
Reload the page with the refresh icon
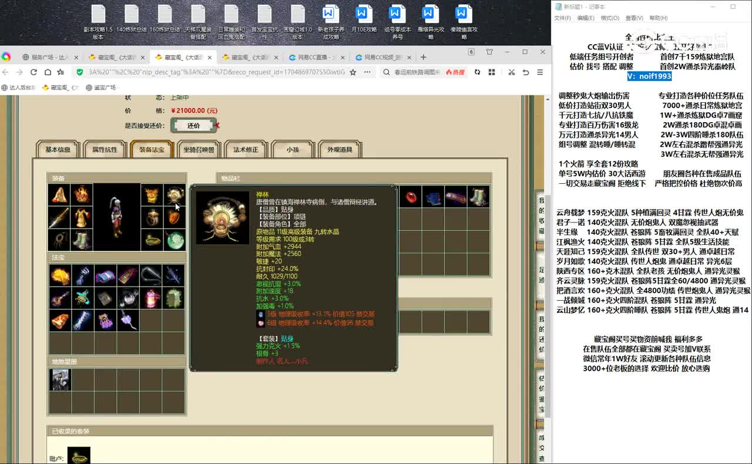point(33,72)
